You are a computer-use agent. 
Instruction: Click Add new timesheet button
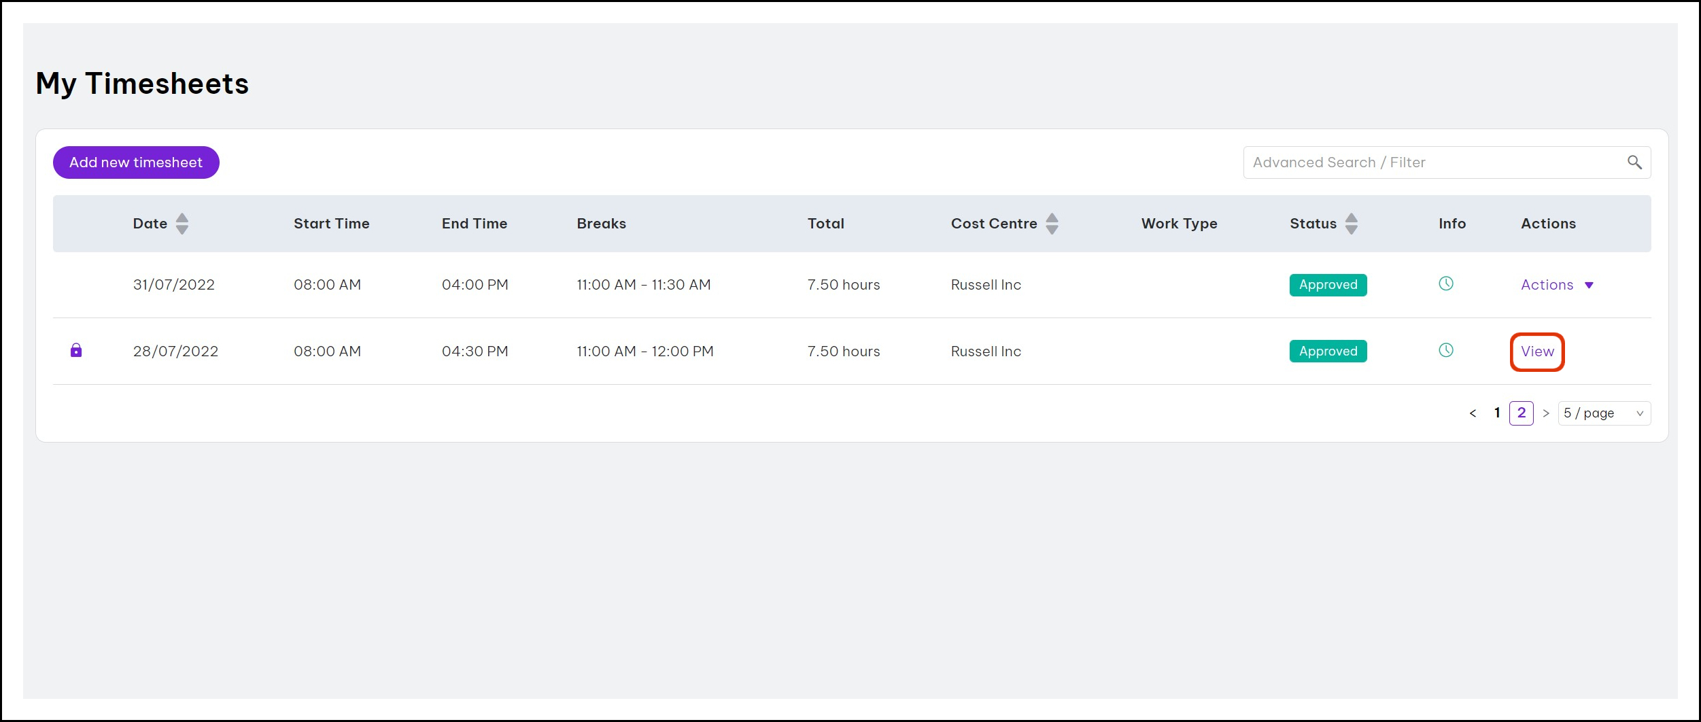(x=136, y=162)
